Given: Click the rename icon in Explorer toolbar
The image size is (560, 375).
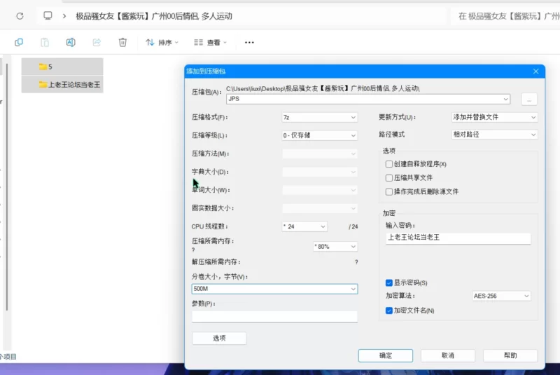Looking at the screenshot, I should click(71, 42).
